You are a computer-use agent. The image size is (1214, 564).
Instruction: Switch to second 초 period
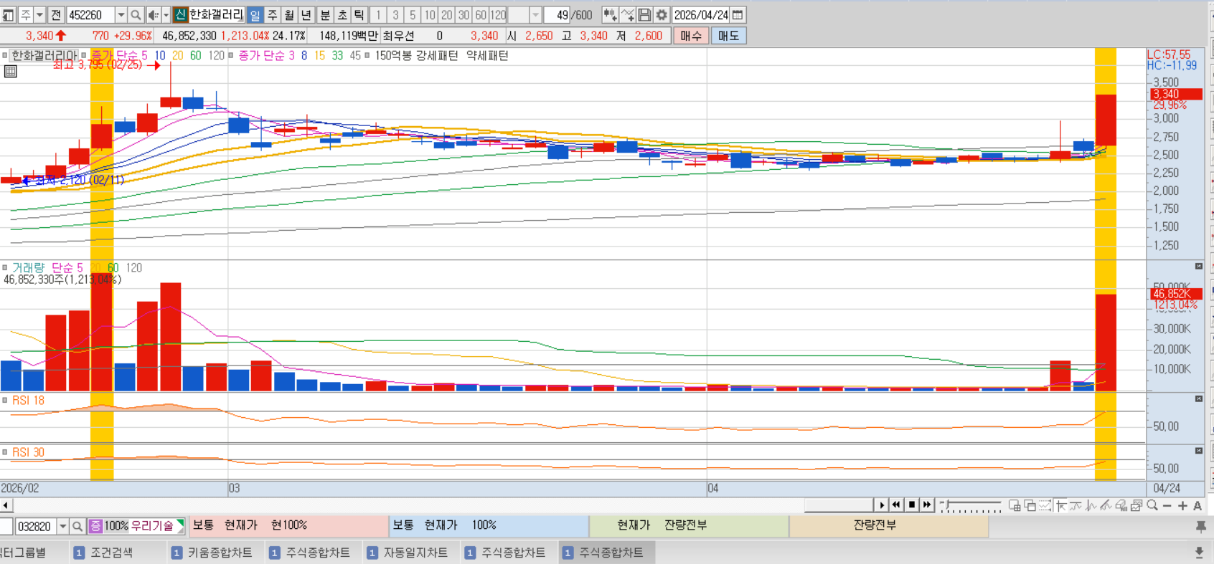pyautogui.click(x=342, y=15)
